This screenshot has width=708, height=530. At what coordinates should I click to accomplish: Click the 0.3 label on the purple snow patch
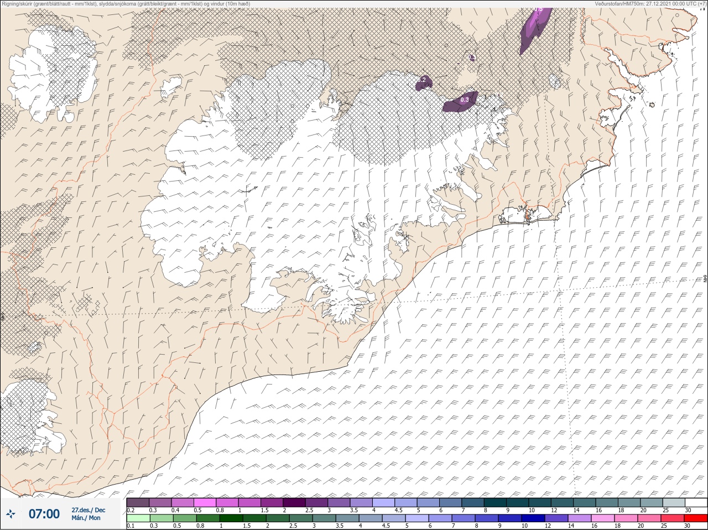(x=465, y=100)
